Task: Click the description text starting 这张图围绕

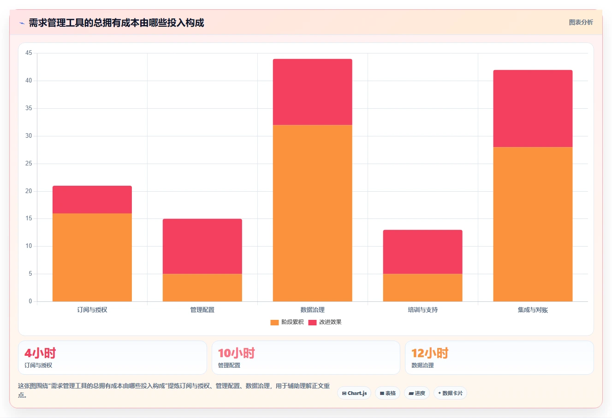Action: click(174, 390)
